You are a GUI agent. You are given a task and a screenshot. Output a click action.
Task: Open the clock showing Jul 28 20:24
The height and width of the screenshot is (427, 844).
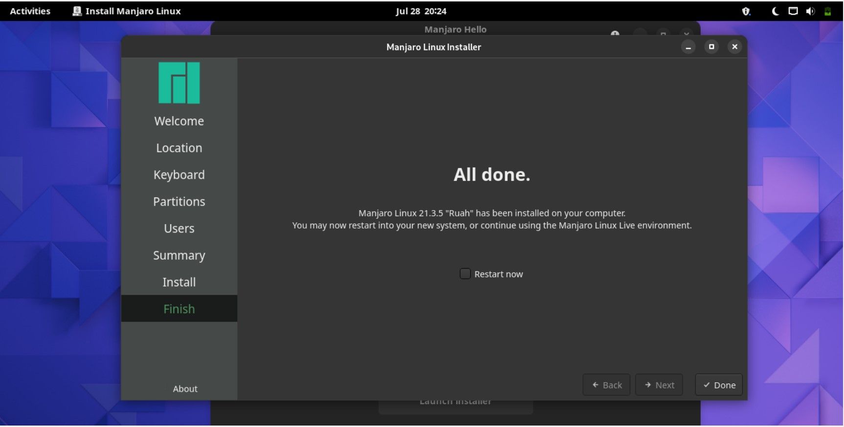coord(421,11)
